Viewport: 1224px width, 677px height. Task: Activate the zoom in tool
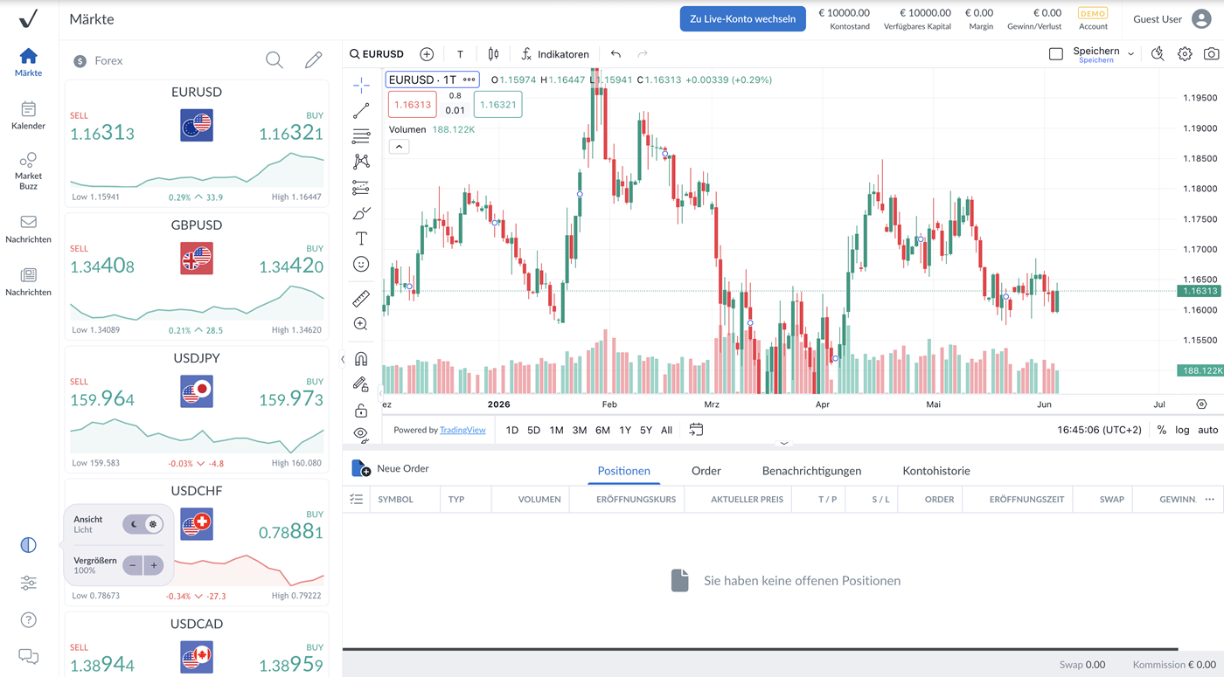[361, 324]
